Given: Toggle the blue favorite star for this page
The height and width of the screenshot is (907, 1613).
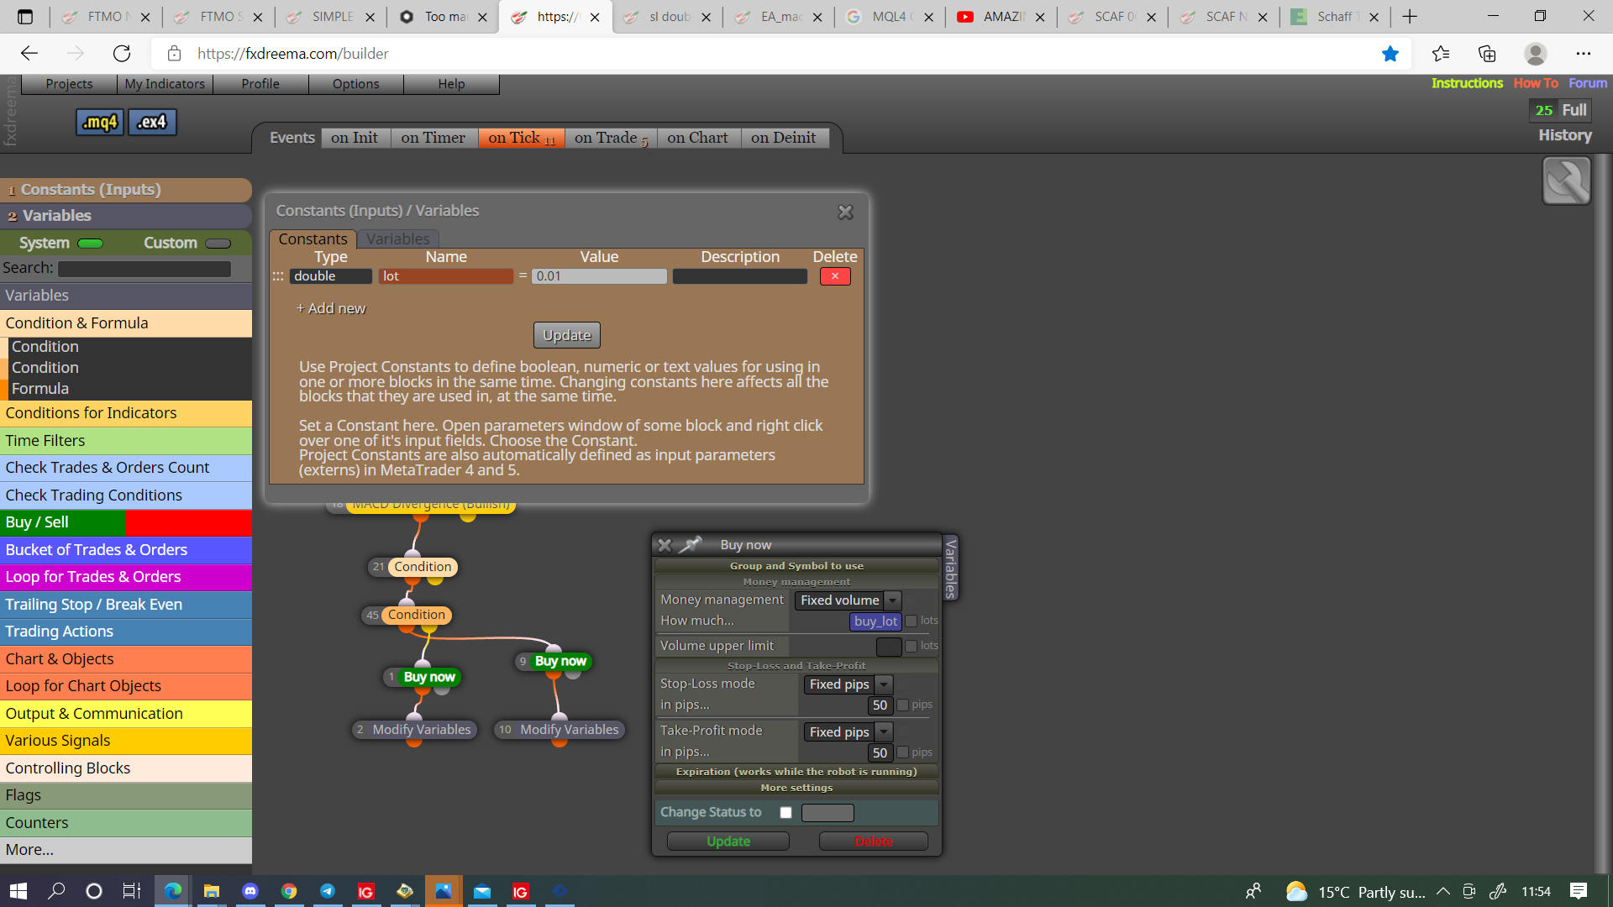Looking at the screenshot, I should tap(1390, 54).
